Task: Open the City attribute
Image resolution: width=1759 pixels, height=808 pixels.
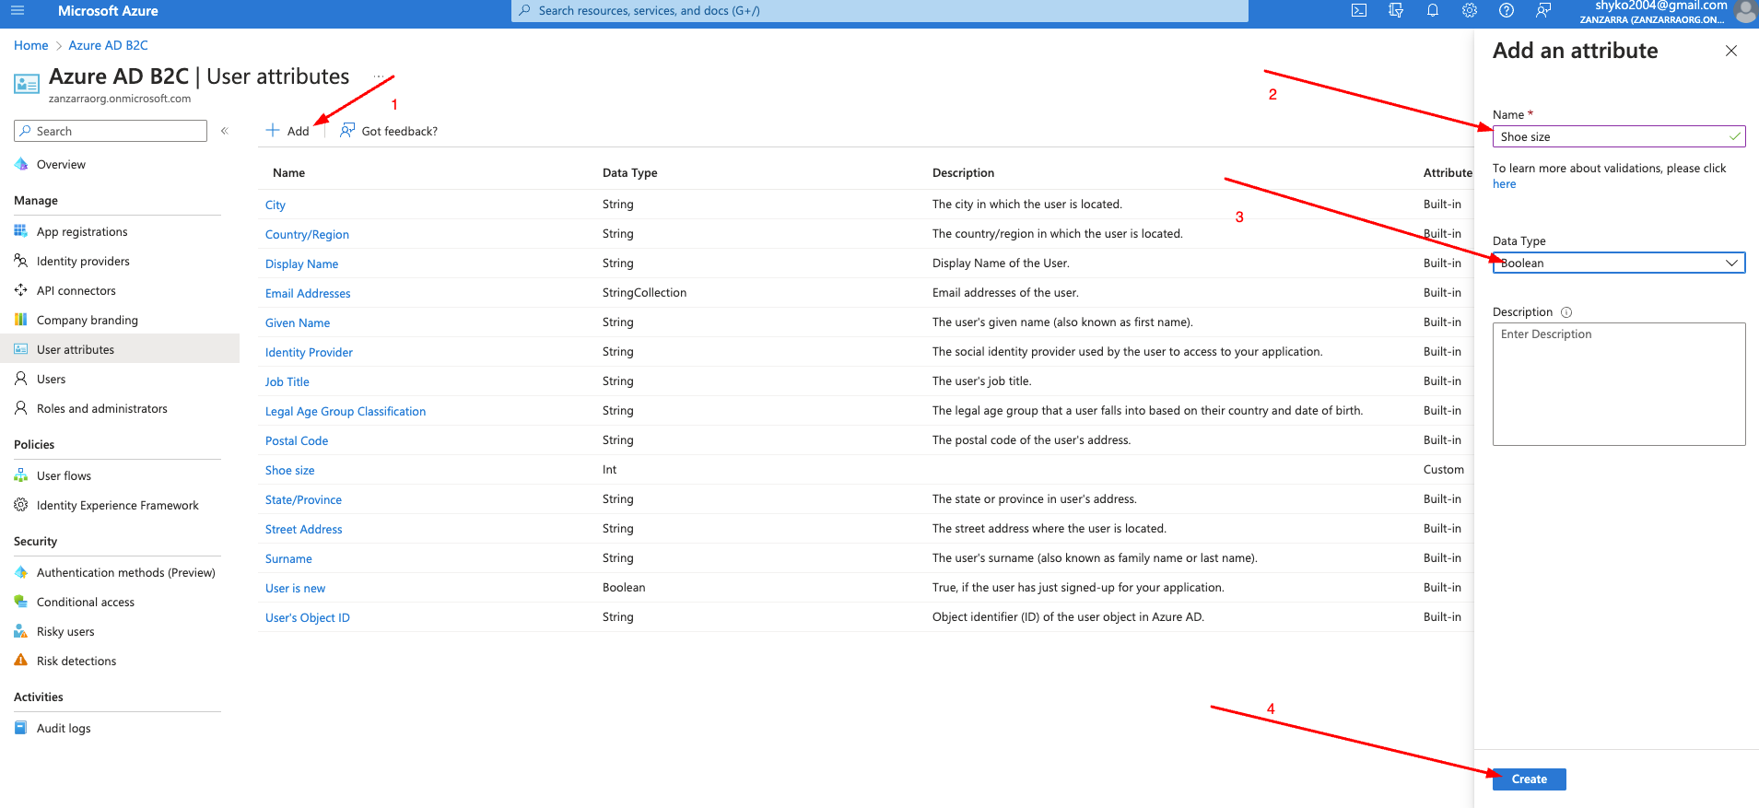Action: 276,205
